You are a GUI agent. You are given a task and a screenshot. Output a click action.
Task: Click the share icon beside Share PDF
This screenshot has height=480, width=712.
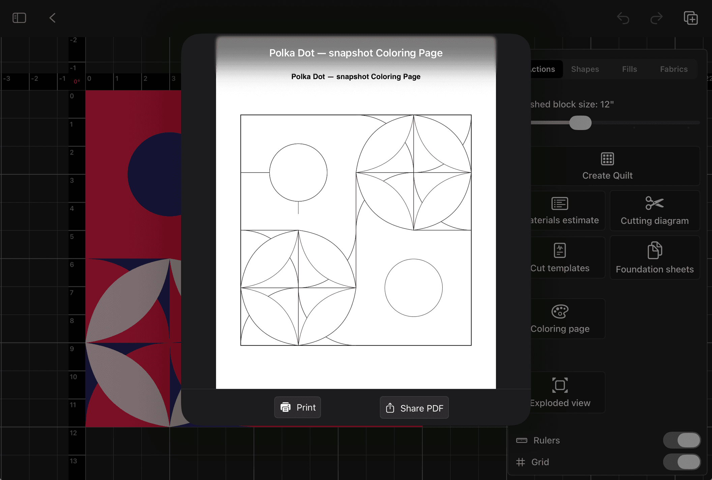[390, 408]
